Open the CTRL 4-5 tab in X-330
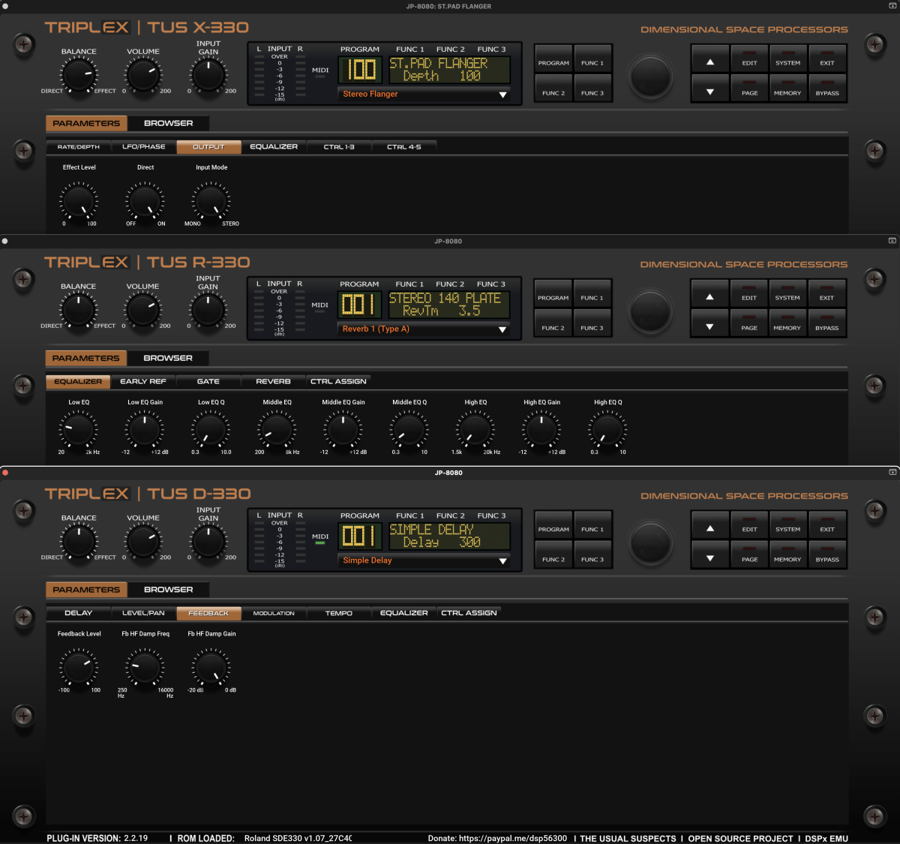 [x=404, y=147]
